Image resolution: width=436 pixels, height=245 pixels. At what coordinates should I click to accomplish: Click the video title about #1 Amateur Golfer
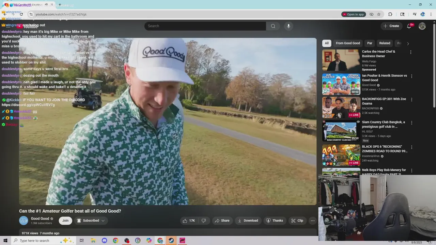[70, 211]
